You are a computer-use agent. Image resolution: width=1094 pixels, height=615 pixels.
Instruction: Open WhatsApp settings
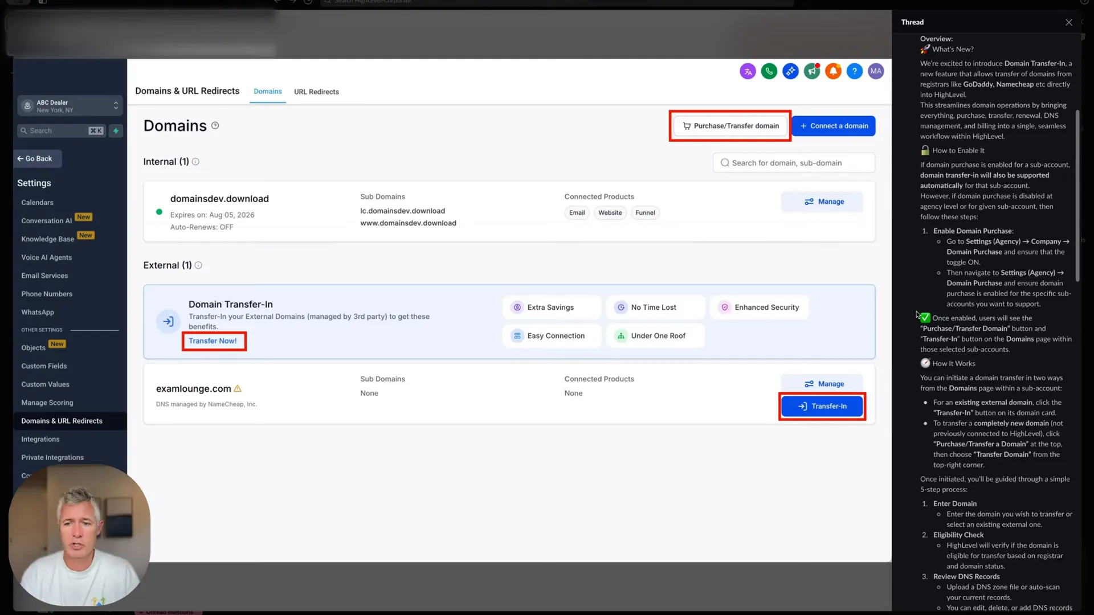click(x=38, y=312)
